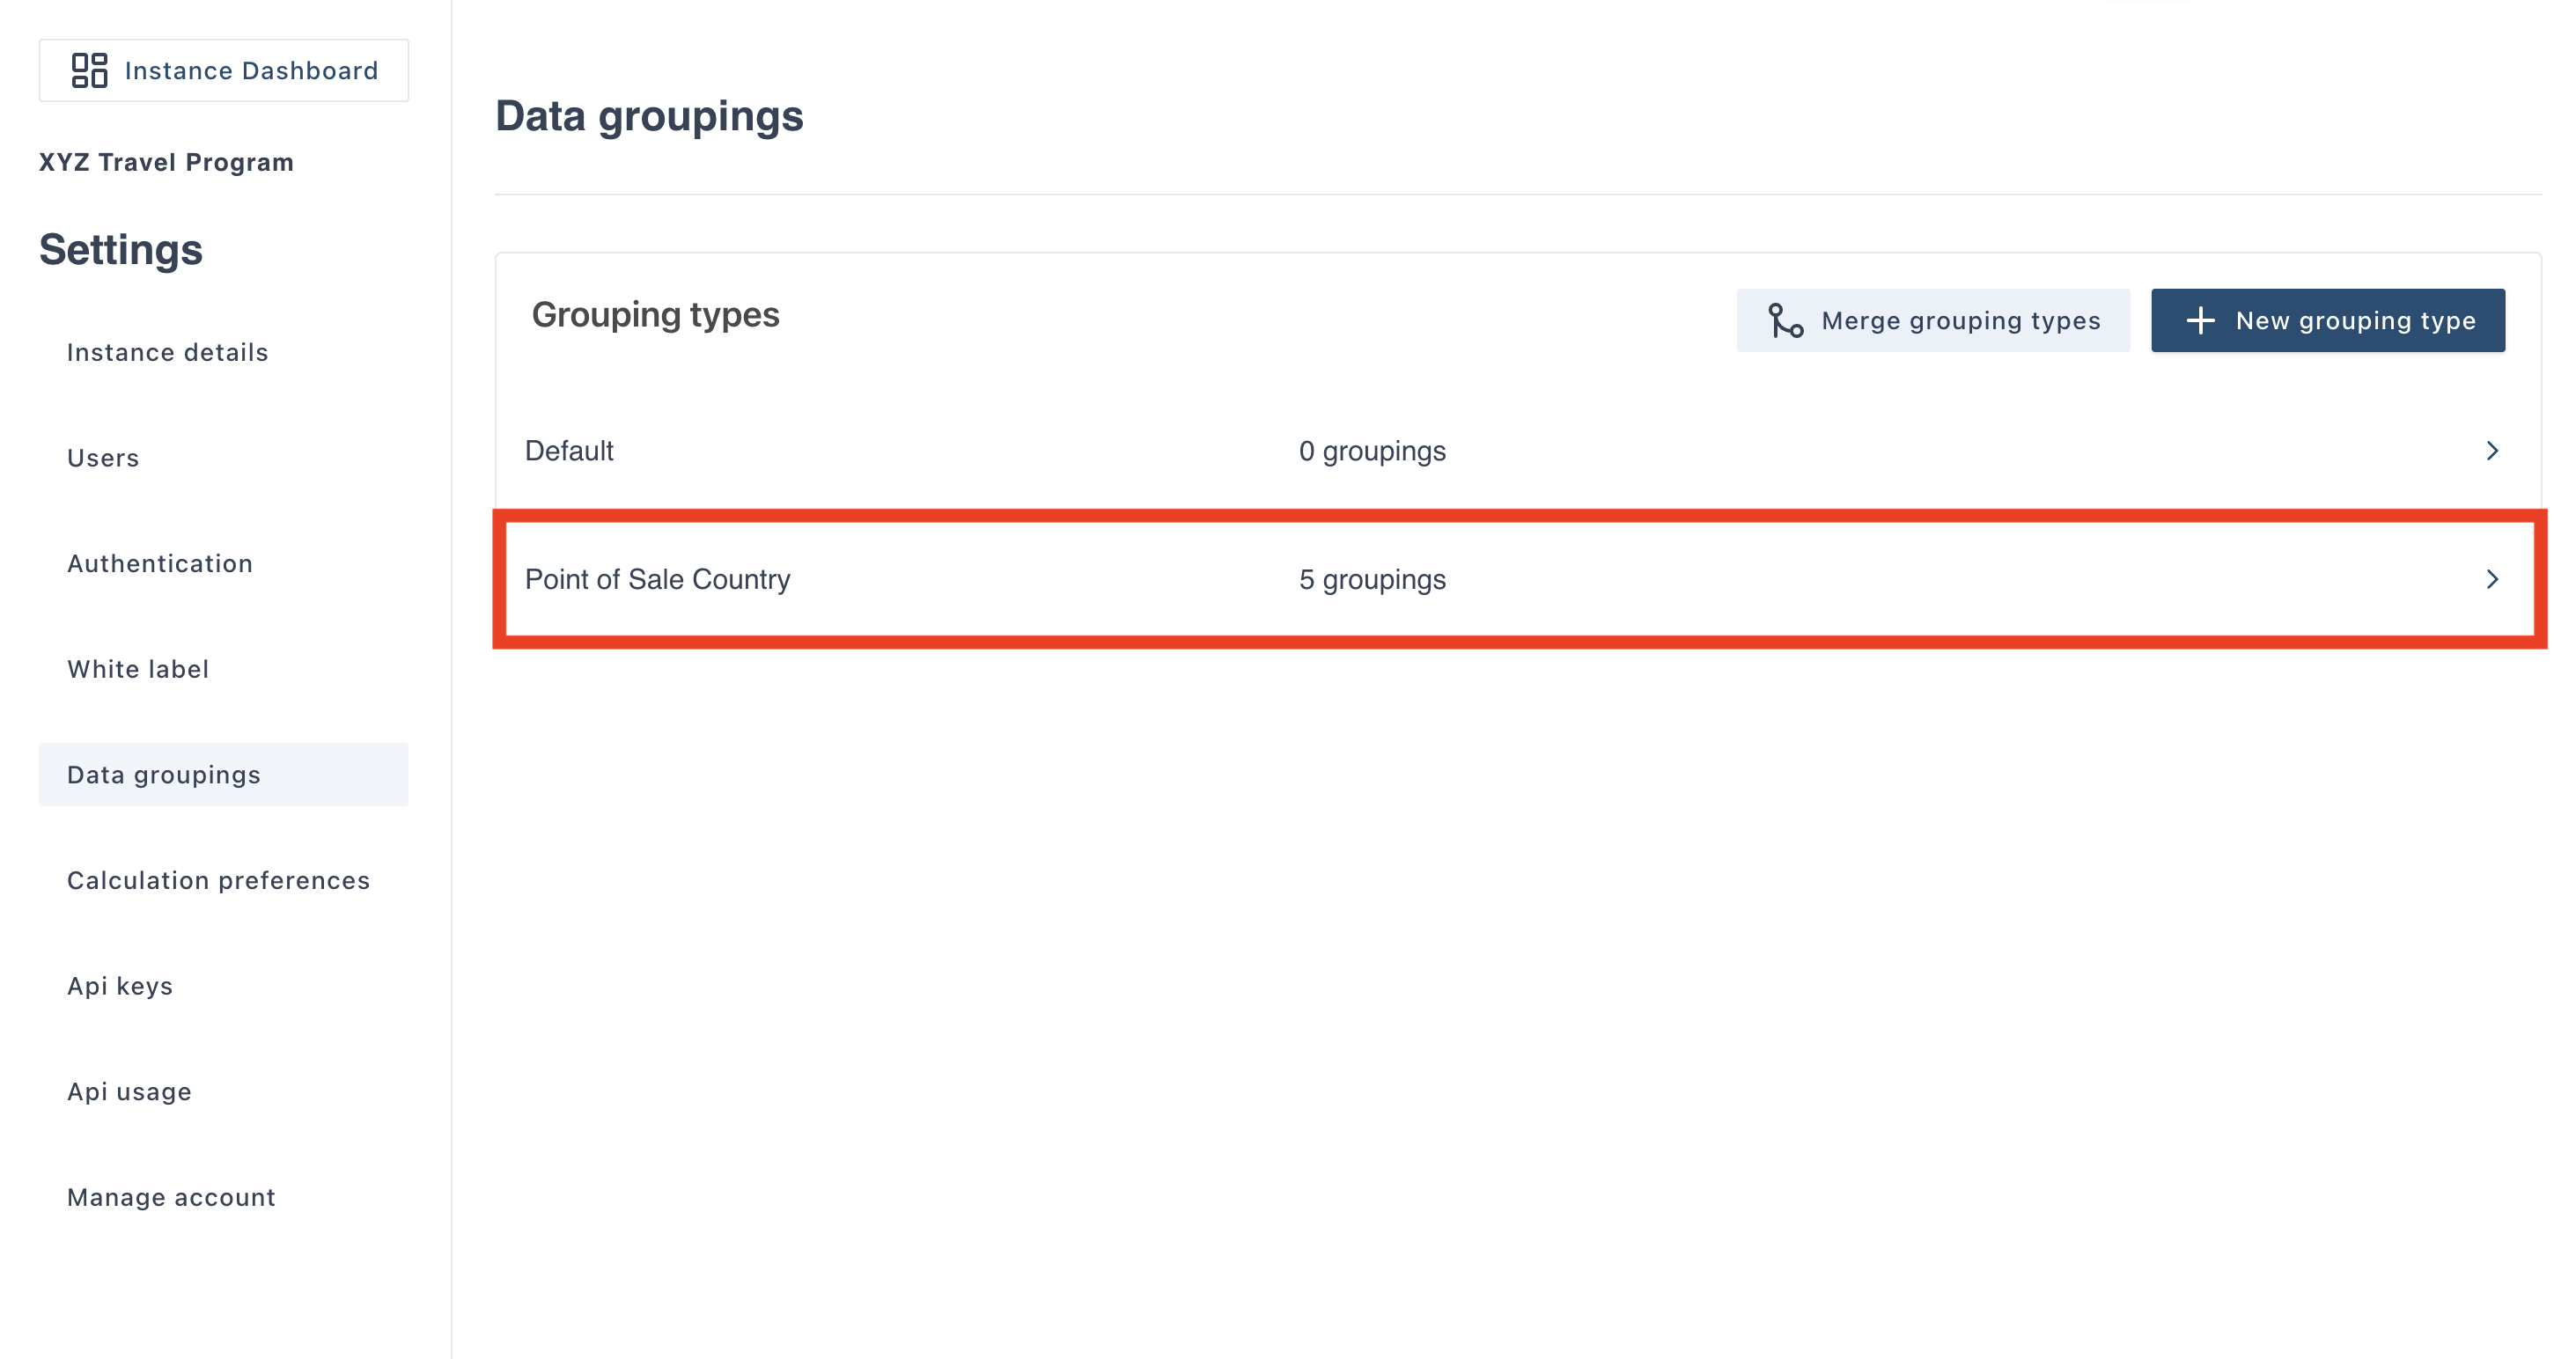
Task: Click the plus icon for new grouping type
Action: click(2200, 321)
